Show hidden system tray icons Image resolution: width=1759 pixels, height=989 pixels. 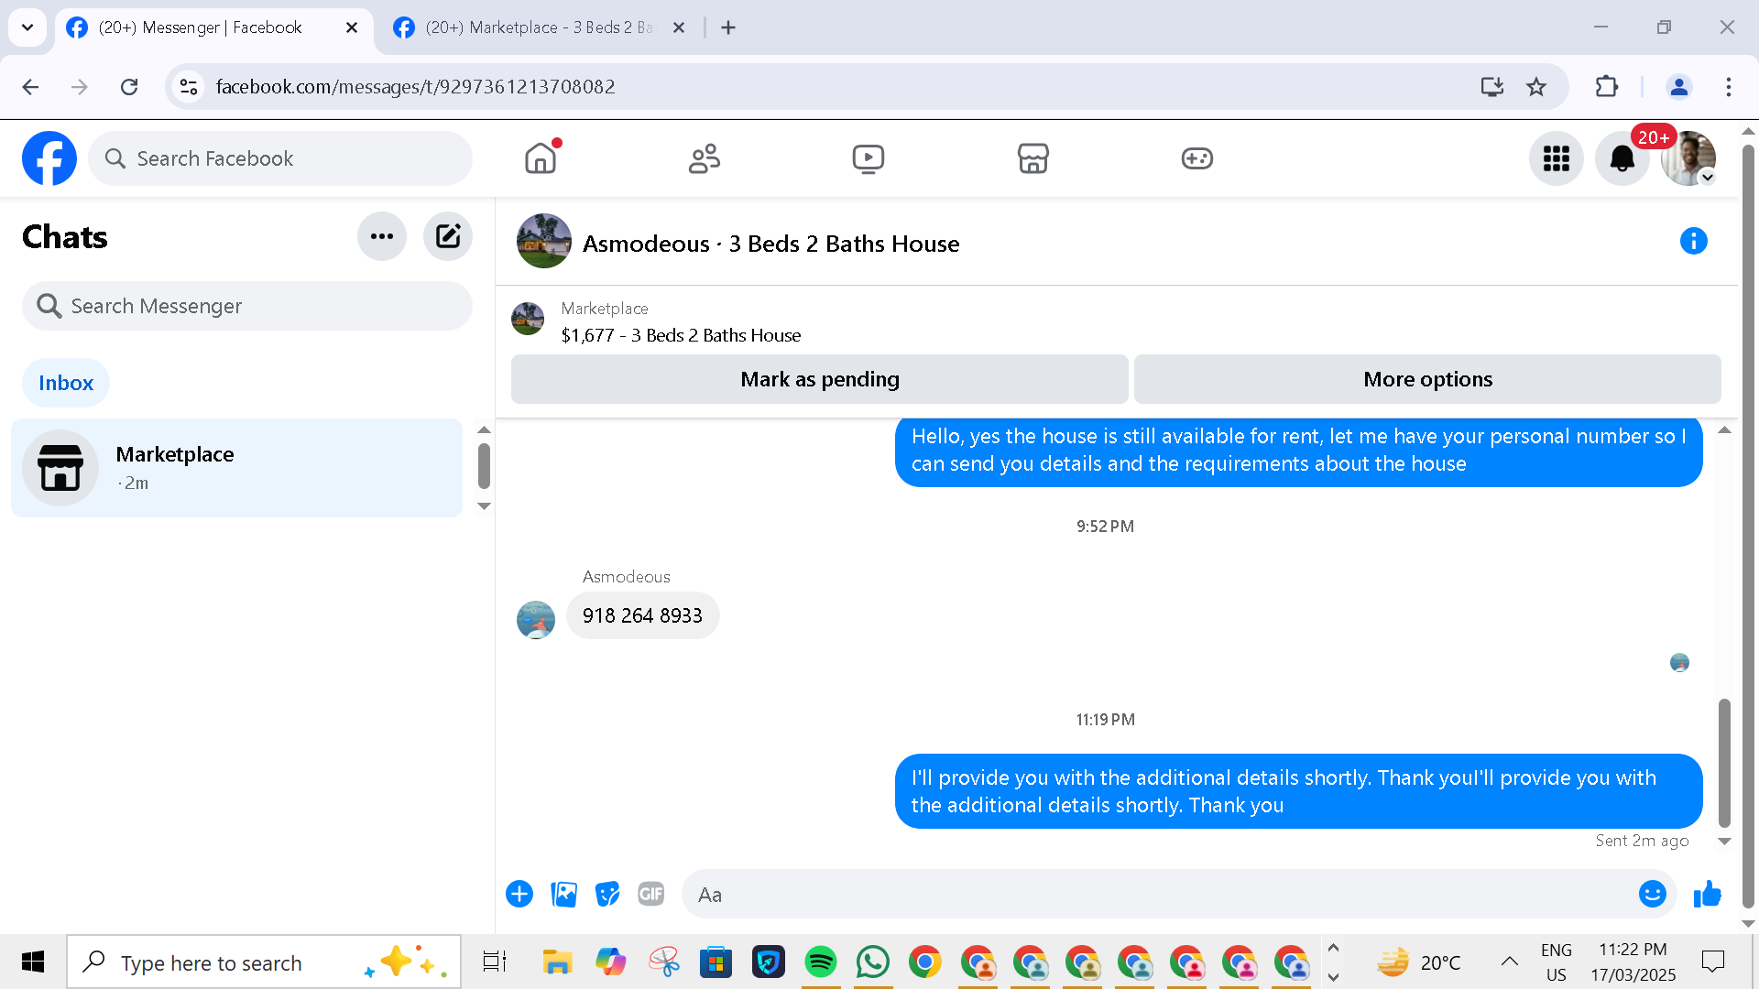1509,962
